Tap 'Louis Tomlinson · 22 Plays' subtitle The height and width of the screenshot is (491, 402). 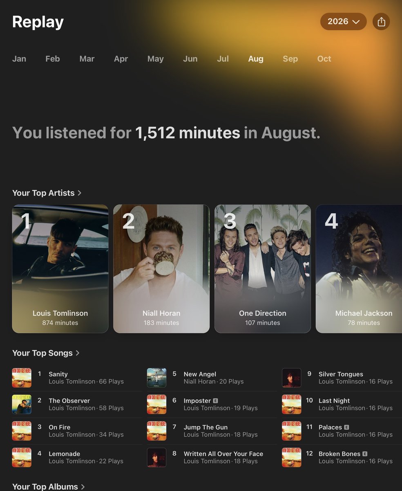tap(86, 461)
